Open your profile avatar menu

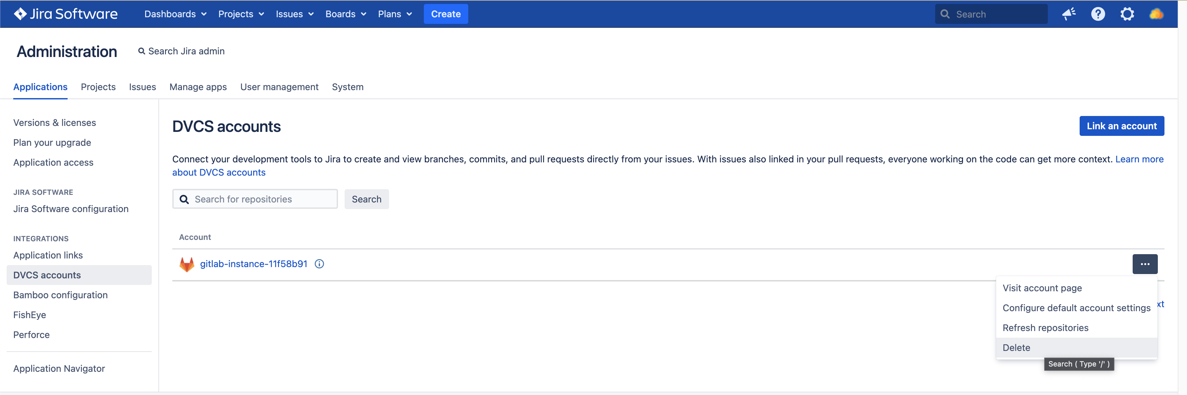(x=1157, y=14)
